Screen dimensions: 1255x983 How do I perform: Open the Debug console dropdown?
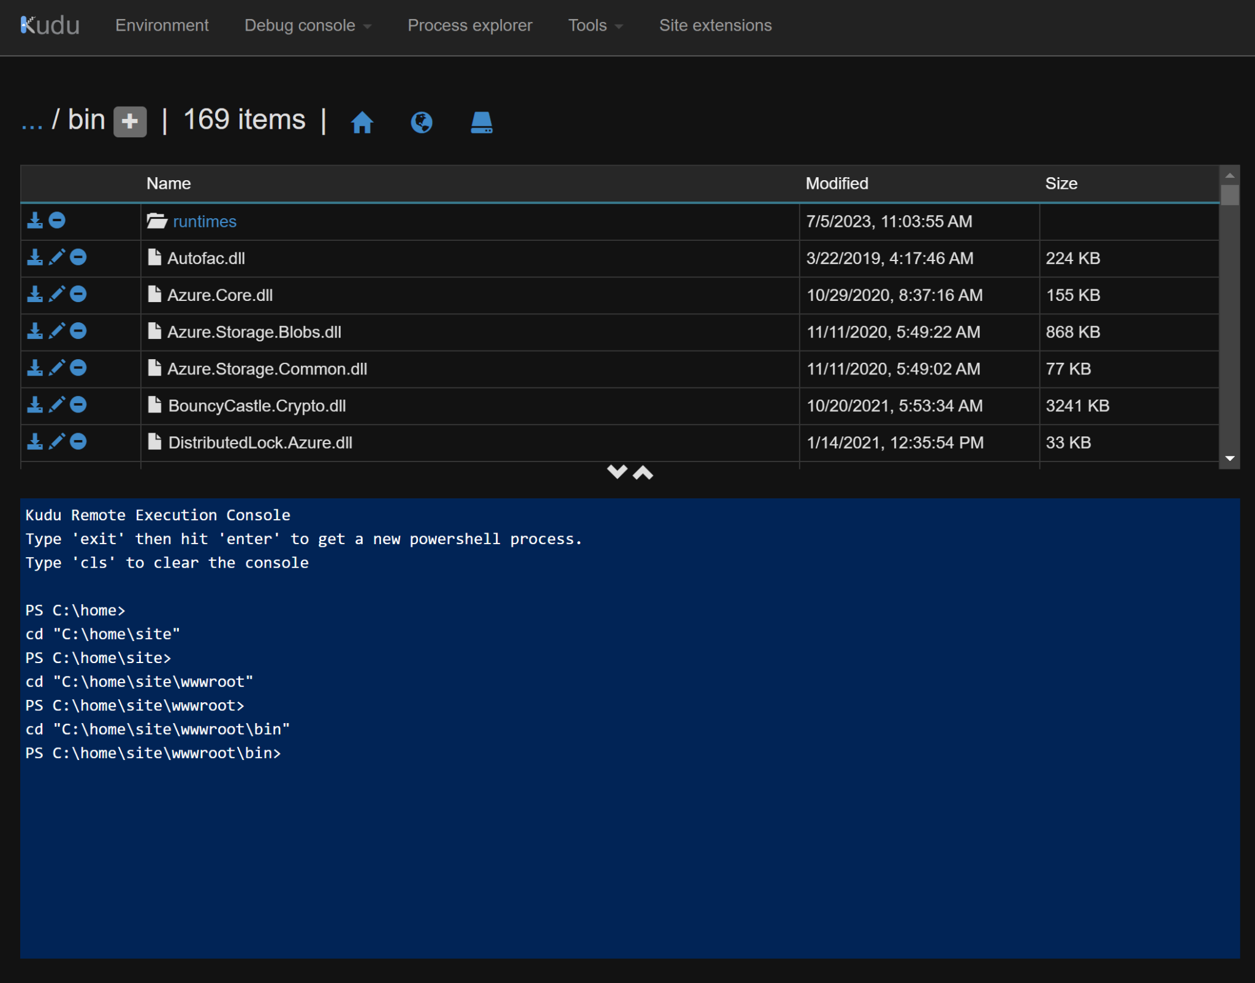pos(308,25)
